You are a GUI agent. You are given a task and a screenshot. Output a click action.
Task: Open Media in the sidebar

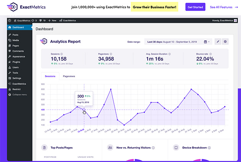tap(16, 40)
